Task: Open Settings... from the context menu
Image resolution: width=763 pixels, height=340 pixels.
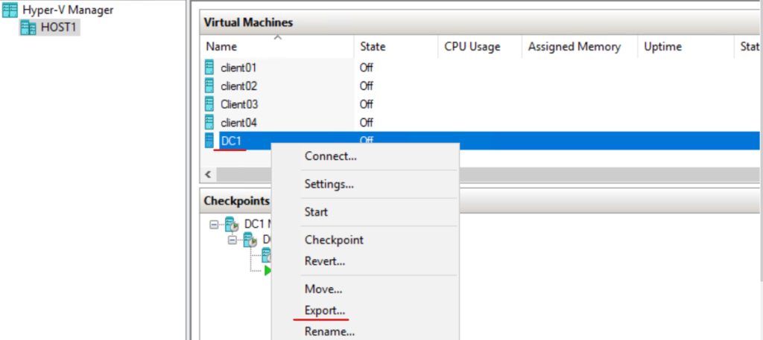Action: [x=329, y=184]
